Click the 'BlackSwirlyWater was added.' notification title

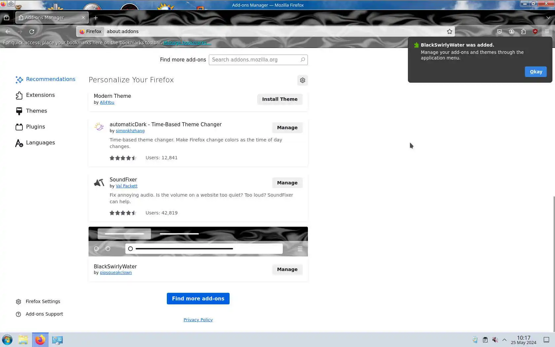click(x=458, y=45)
